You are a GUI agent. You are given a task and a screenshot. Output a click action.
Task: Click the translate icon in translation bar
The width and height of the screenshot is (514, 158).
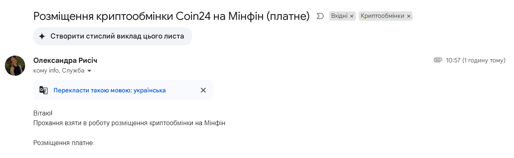pyautogui.click(x=43, y=90)
